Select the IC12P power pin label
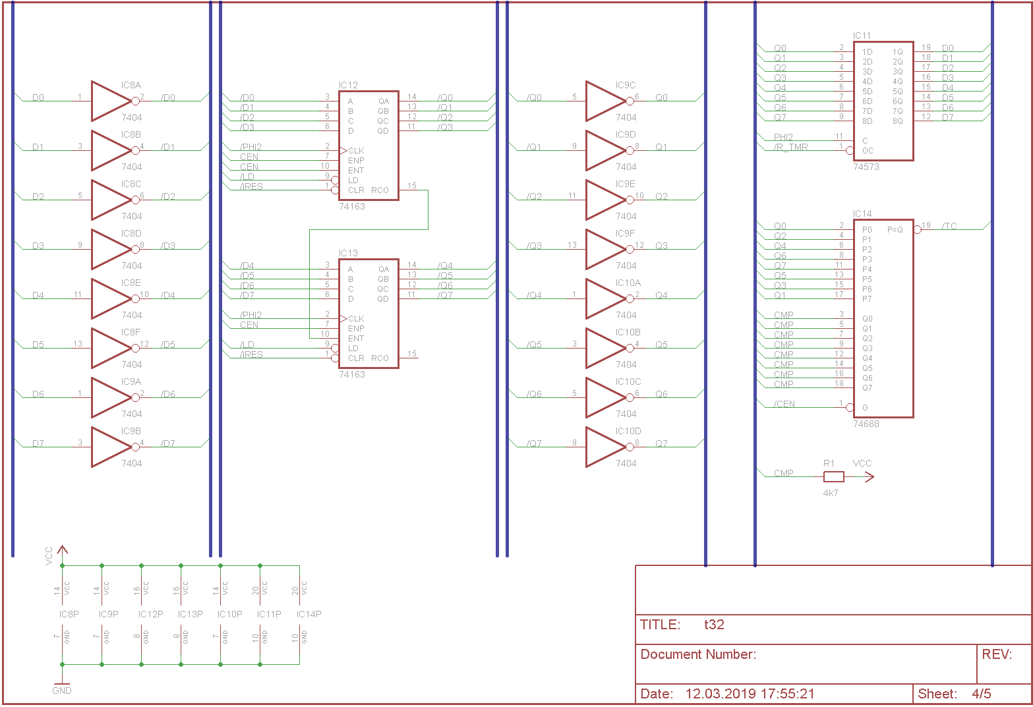The height and width of the screenshot is (707, 1033). click(x=150, y=614)
